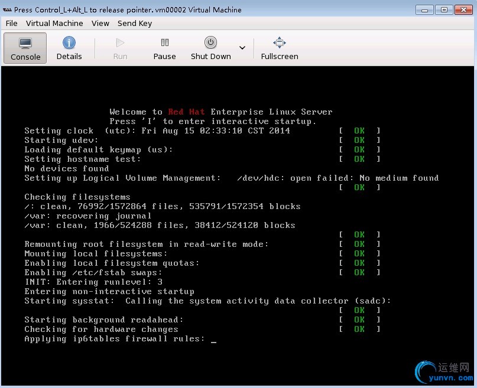The height and width of the screenshot is (388, 477).
Task: Click the 'Starting sysstat:' line
Action: (208, 301)
